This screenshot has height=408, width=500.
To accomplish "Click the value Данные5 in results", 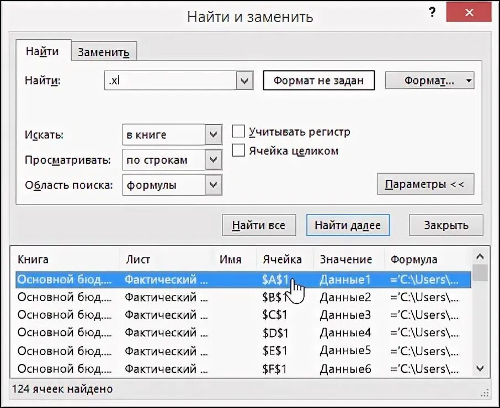I will pos(345,350).
